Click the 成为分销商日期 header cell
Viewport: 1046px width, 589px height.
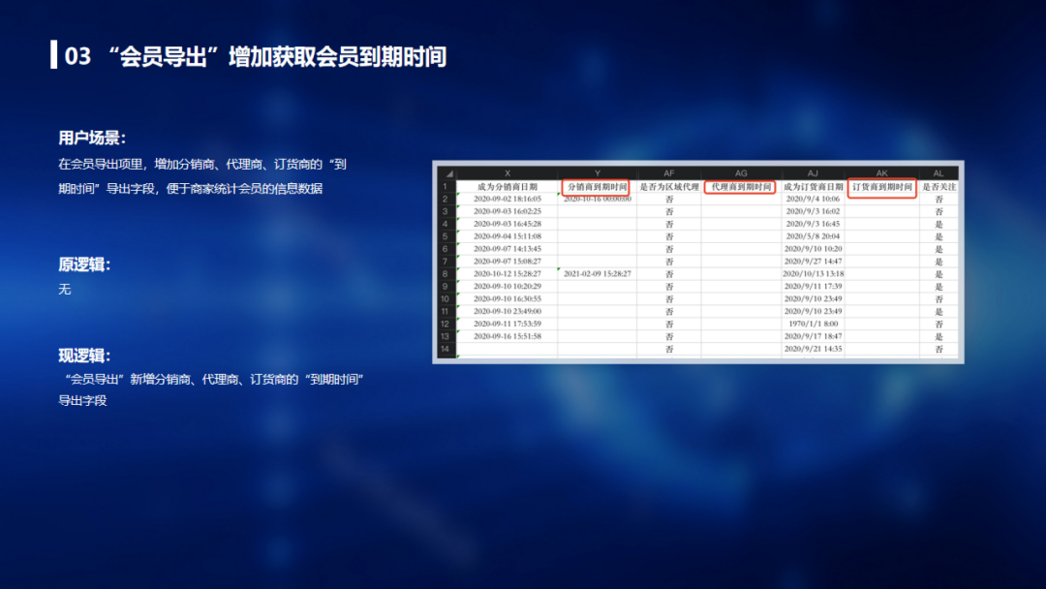pos(507,187)
